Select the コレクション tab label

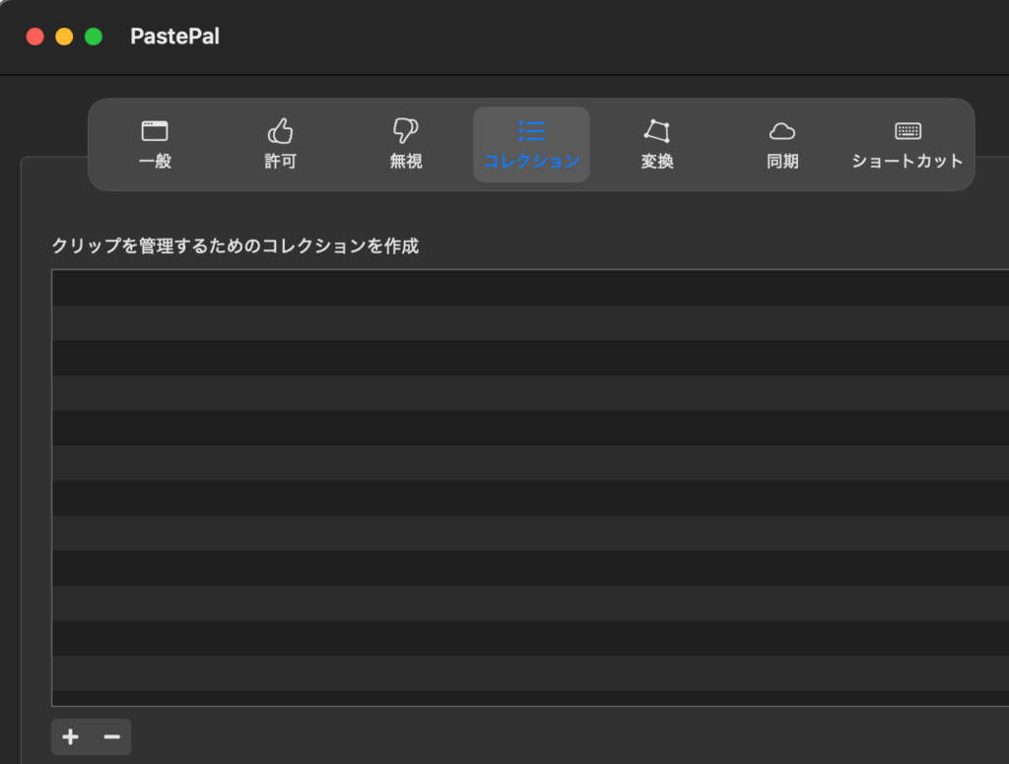[531, 162]
